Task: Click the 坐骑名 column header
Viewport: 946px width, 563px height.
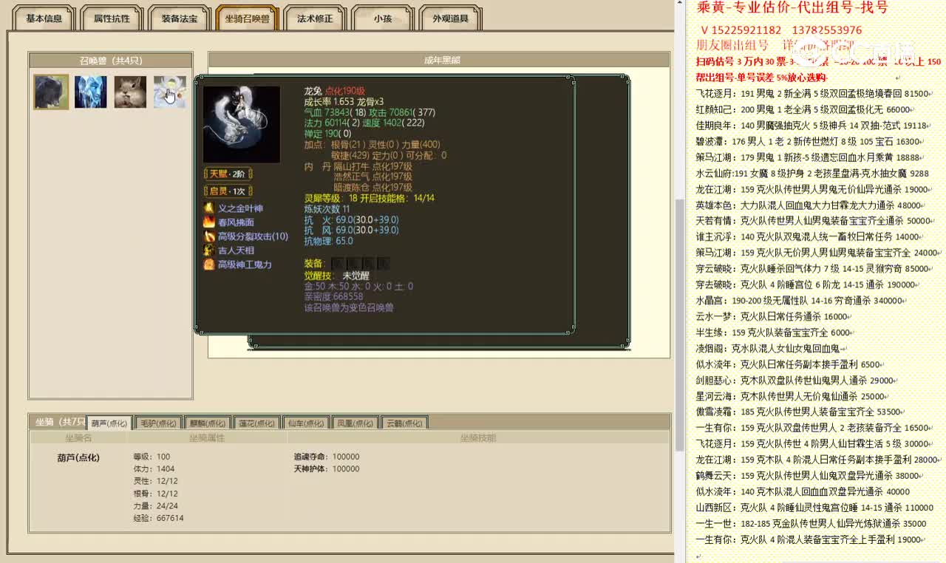Action: [78, 437]
